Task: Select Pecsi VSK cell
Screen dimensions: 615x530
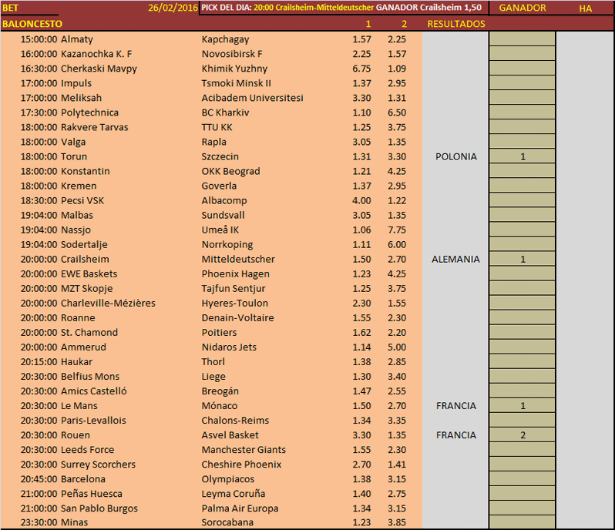Action: click(x=82, y=201)
